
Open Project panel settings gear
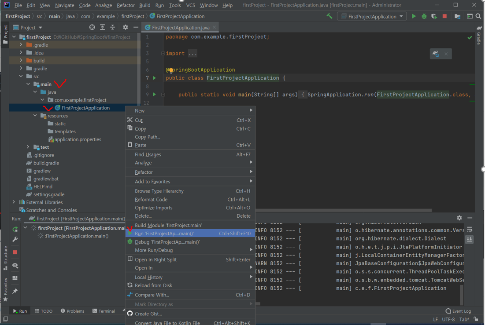coord(125,27)
